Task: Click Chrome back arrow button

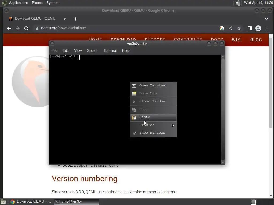Action: pos(9,28)
